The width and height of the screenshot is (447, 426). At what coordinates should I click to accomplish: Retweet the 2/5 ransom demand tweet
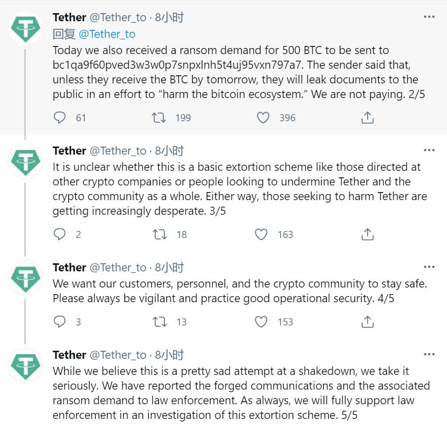160,118
